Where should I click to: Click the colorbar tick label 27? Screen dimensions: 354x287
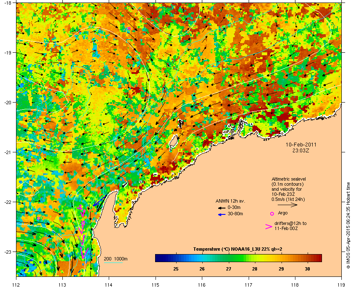click(x=228, y=269)
